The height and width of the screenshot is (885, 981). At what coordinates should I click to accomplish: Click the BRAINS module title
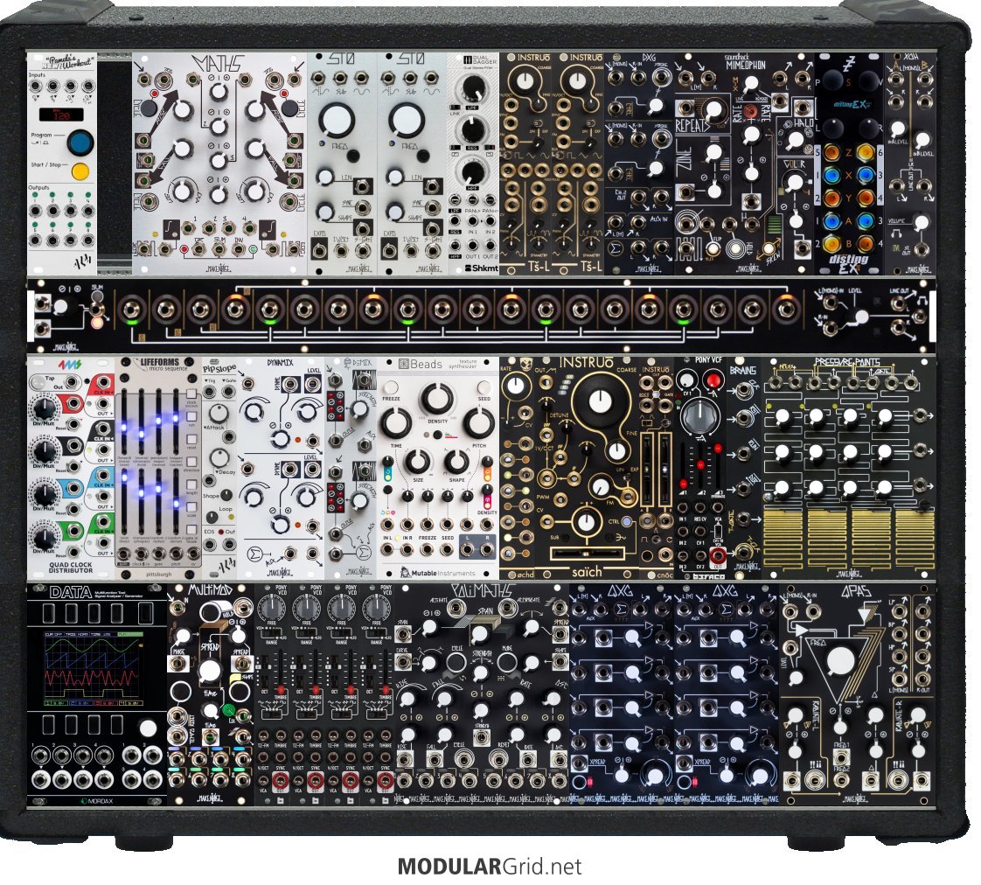click(742, 370)
